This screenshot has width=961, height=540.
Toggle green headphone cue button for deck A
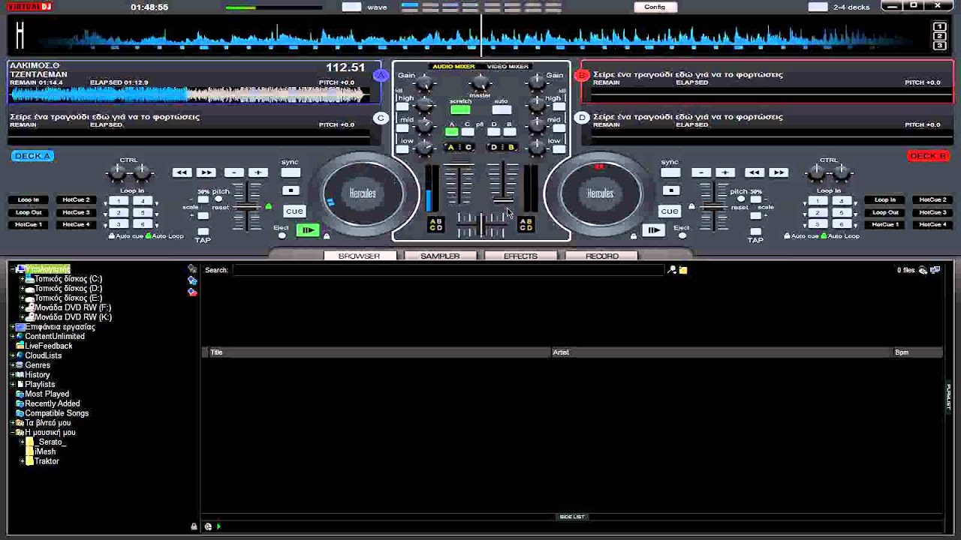[x=451, y=132]
